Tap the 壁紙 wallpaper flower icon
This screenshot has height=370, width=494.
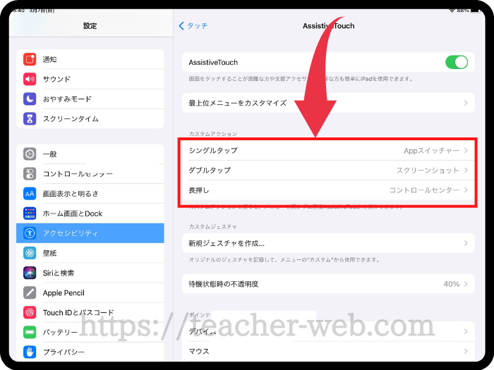pos(30,253)
